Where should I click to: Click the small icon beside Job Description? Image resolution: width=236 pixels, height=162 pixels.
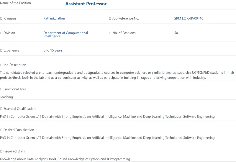click(1, 65)
